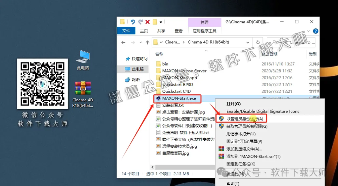Switch to the 查看 ribbon tab

tap(179, 31)
